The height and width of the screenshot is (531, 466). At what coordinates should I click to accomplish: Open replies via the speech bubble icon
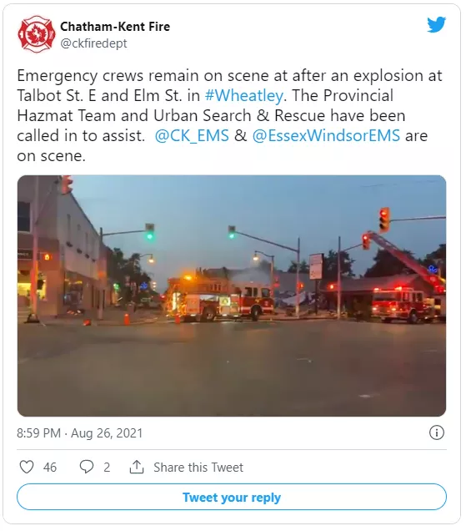(86, 467)
